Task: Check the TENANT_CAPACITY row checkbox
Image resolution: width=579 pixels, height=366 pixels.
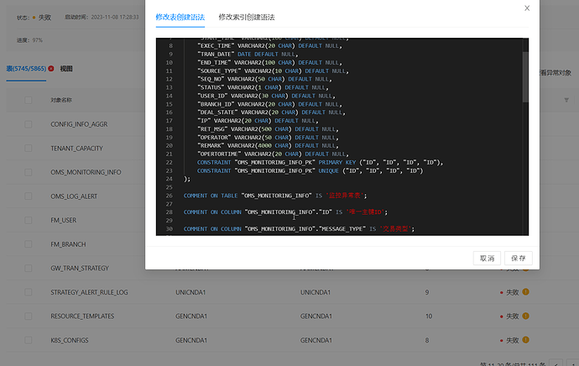Action: click(28, 148)
